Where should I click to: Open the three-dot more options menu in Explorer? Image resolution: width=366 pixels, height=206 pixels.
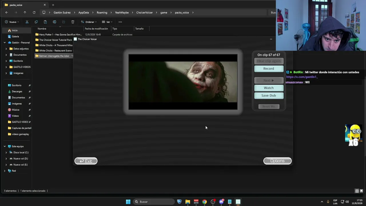click(120, 22)
